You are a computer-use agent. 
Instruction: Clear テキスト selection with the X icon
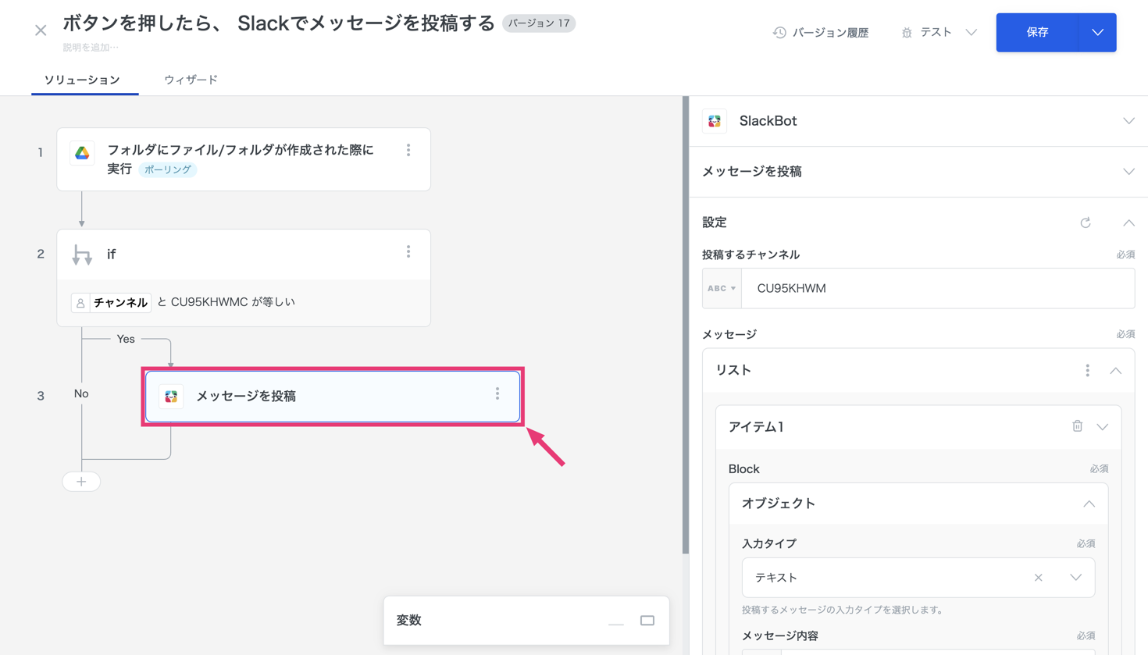1038,578
